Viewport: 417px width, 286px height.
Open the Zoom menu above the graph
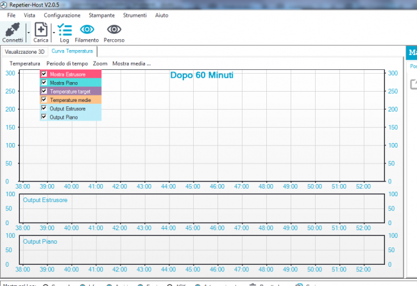[100, 63]
